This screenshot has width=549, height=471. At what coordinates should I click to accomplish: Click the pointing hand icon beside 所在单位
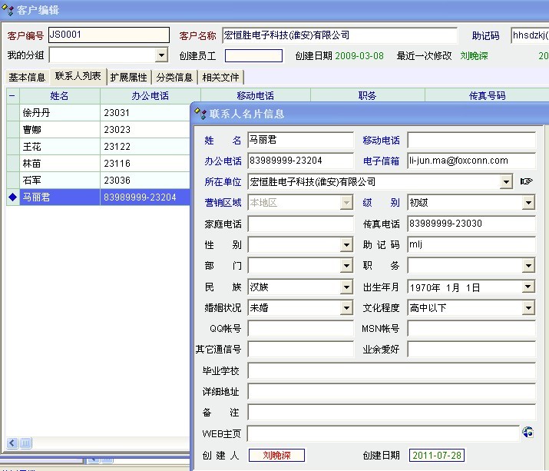pos(526,182)
